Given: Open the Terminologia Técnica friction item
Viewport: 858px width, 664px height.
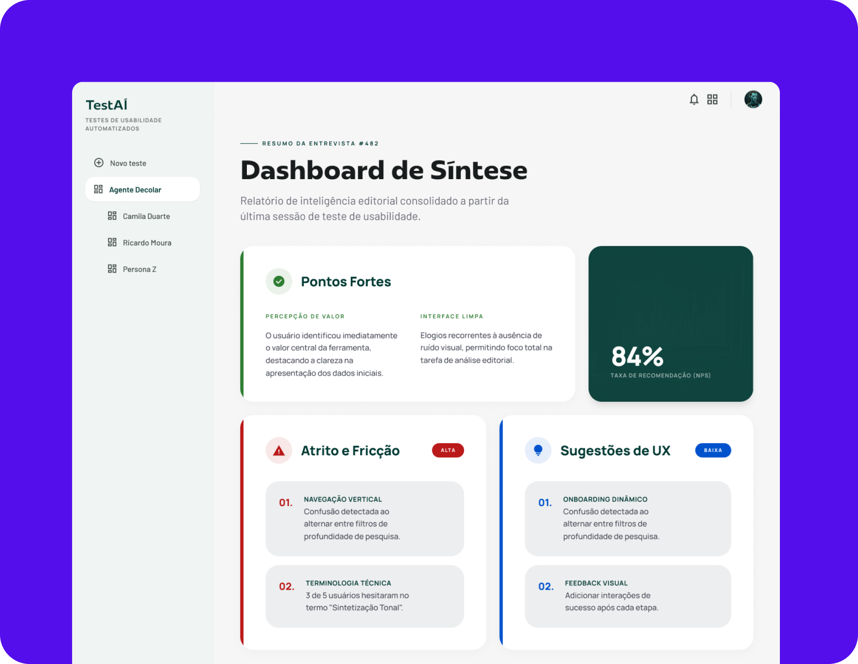Looking at the screenshot, I should pos(365,596).
